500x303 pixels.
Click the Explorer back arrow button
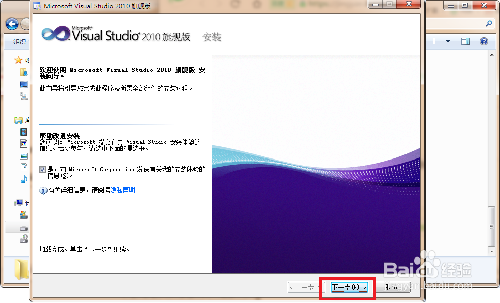12,24
